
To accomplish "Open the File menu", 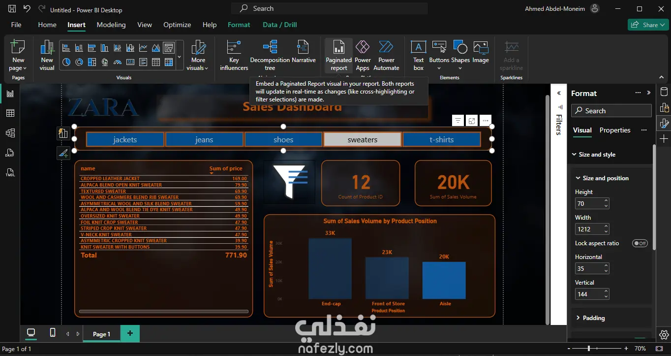I will 16,25.
